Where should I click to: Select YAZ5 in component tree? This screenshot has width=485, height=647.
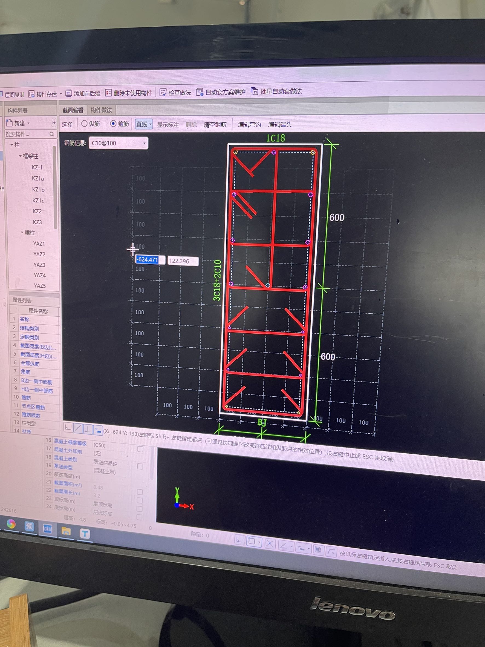point(40,285)
